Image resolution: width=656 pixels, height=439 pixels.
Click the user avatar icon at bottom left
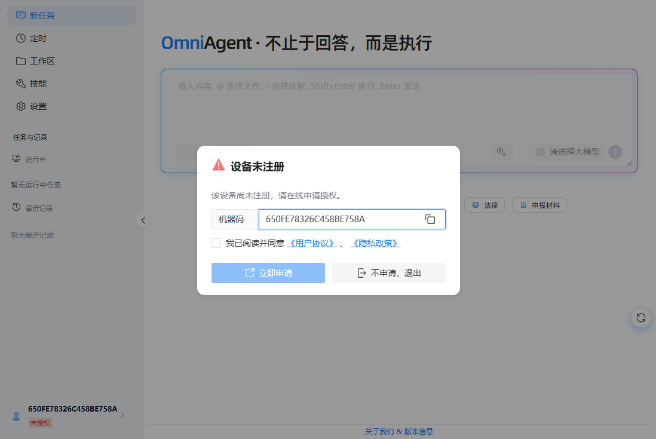(16, 416)
